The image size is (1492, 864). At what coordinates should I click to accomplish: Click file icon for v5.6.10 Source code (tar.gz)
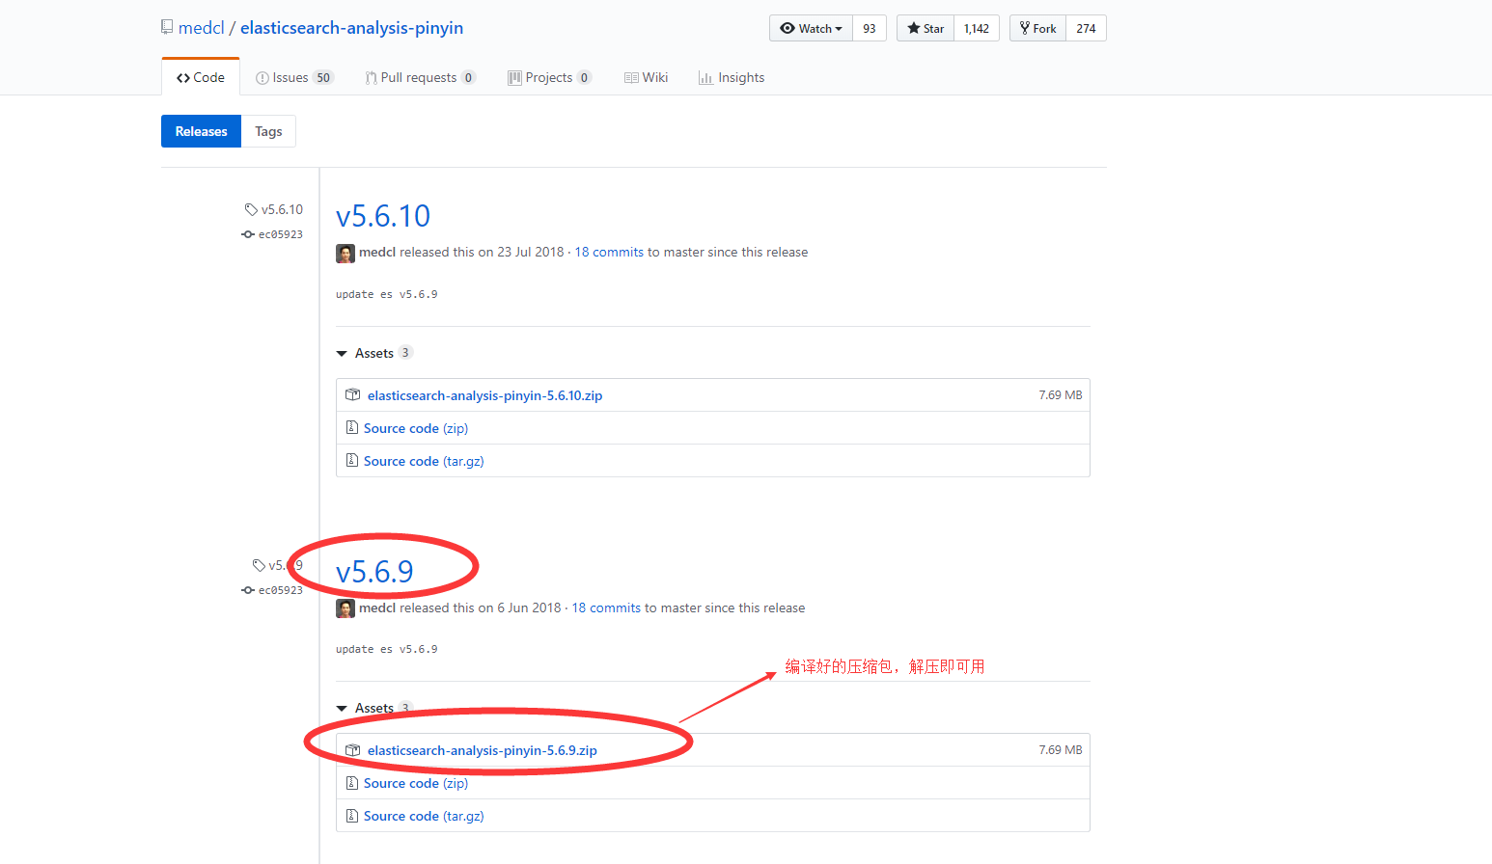pyautogui.click(x=351, y=460)
